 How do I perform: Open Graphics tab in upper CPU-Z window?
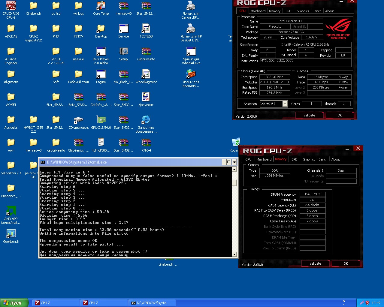303,11
